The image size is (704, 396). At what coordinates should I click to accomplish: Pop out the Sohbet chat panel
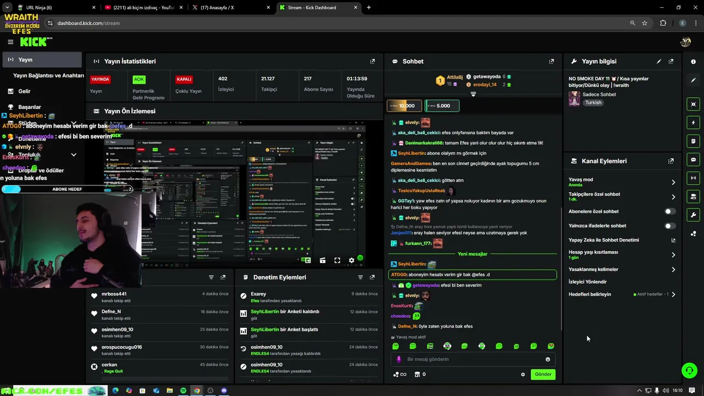pyautogui.click(x=552, y=62)
